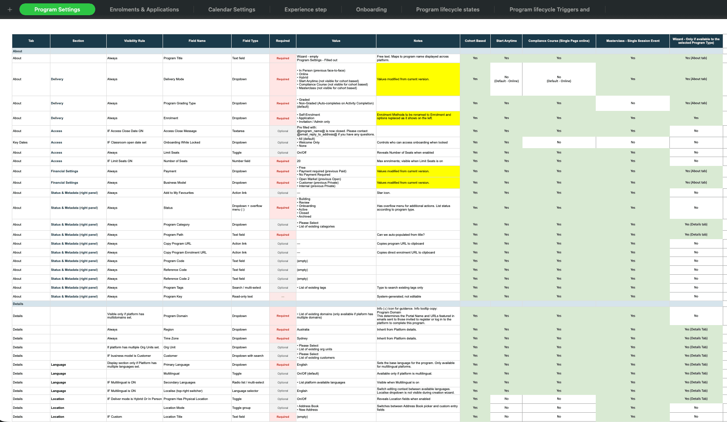Viewport: 727px width, 422px height.
Task: Click the Primary Language cell
Action: (197, 365)
